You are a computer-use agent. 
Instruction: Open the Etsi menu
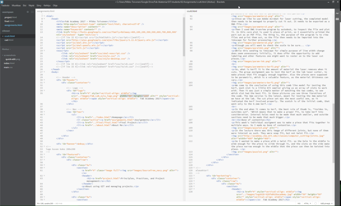pyautogui.click(x=25, y=5)
